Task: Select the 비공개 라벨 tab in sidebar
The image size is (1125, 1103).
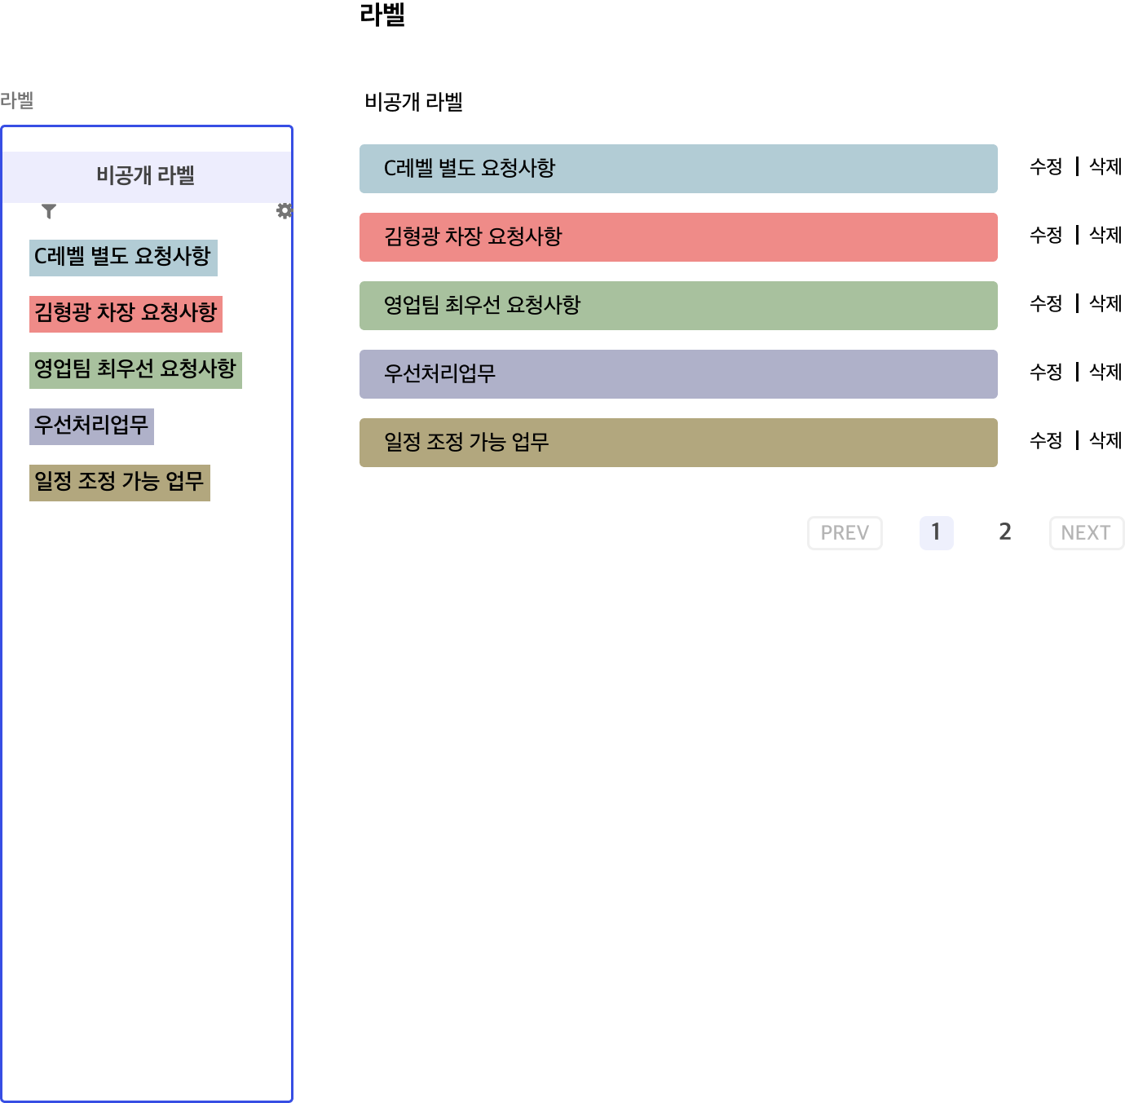Action: (147, 176)
